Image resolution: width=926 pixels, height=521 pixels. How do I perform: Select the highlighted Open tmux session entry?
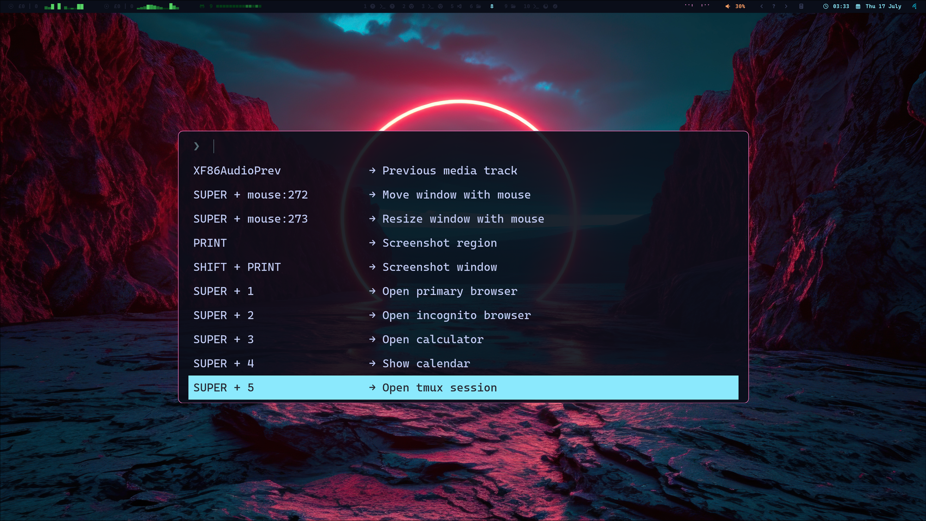[x=463, y=388]
